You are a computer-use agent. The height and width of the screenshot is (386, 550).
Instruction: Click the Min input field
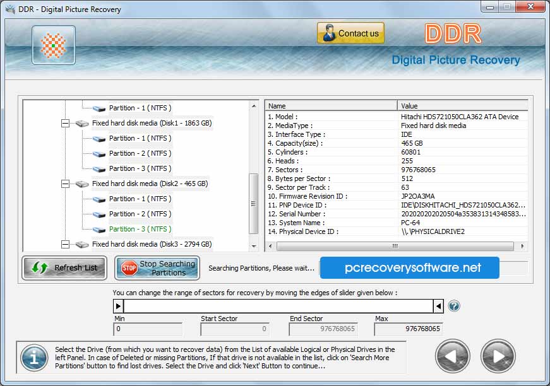tap(148, 329)
